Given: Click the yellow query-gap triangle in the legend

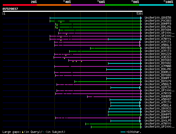Looking at the screenshot, I should pyautogui.click(x=23, y=132).
